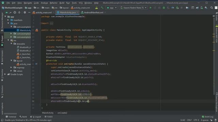This screenshot has width=218, height=122.
Task: Open the VCS menu
Action: click(80, 3)
